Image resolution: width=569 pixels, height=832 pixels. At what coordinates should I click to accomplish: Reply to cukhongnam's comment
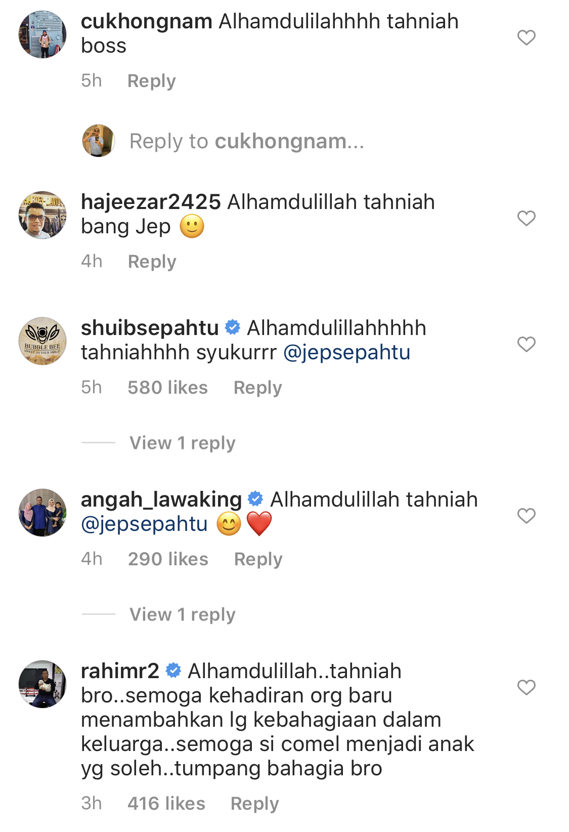click(x=152, y=81)
